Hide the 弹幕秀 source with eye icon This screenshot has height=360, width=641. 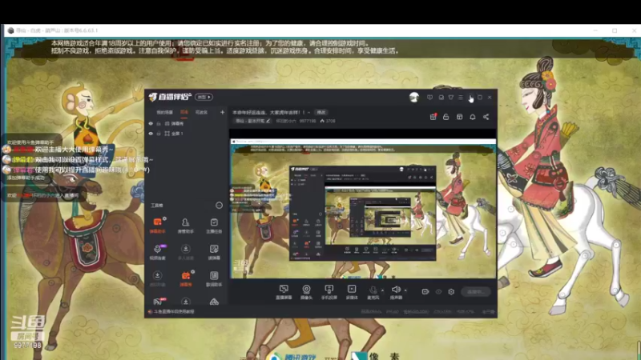click(x=151, y=123)
